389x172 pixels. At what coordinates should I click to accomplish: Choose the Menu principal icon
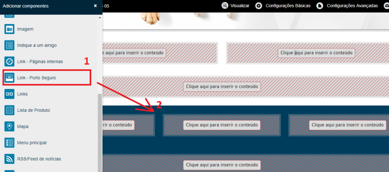pos(9,143)
